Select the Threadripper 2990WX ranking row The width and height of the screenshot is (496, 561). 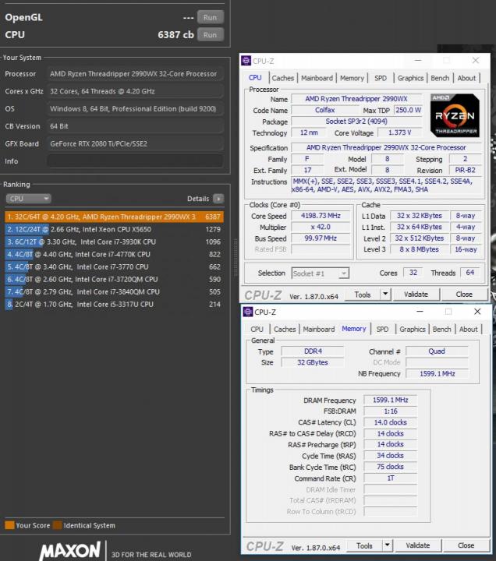point(114,217)
